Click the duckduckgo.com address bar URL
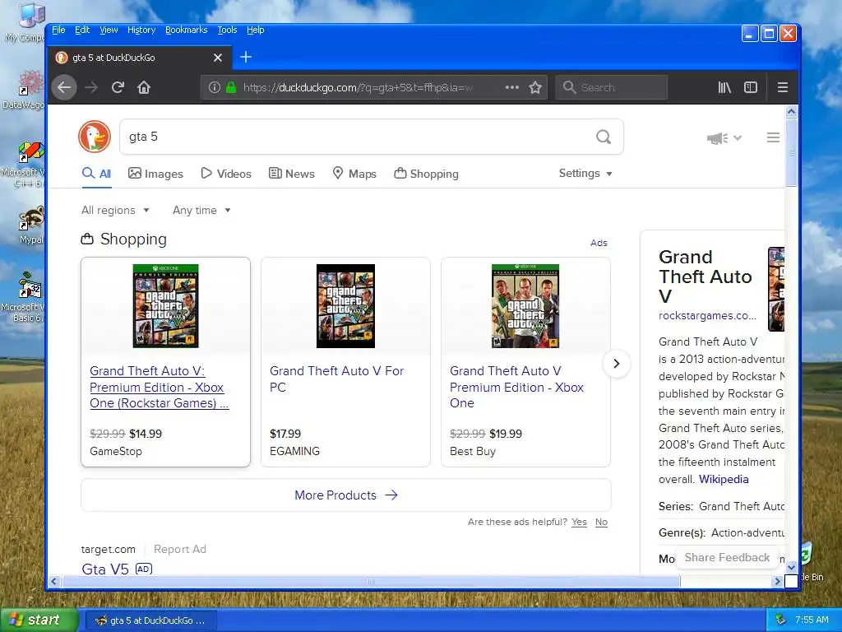The image size is (842, 632). (359, 87)
